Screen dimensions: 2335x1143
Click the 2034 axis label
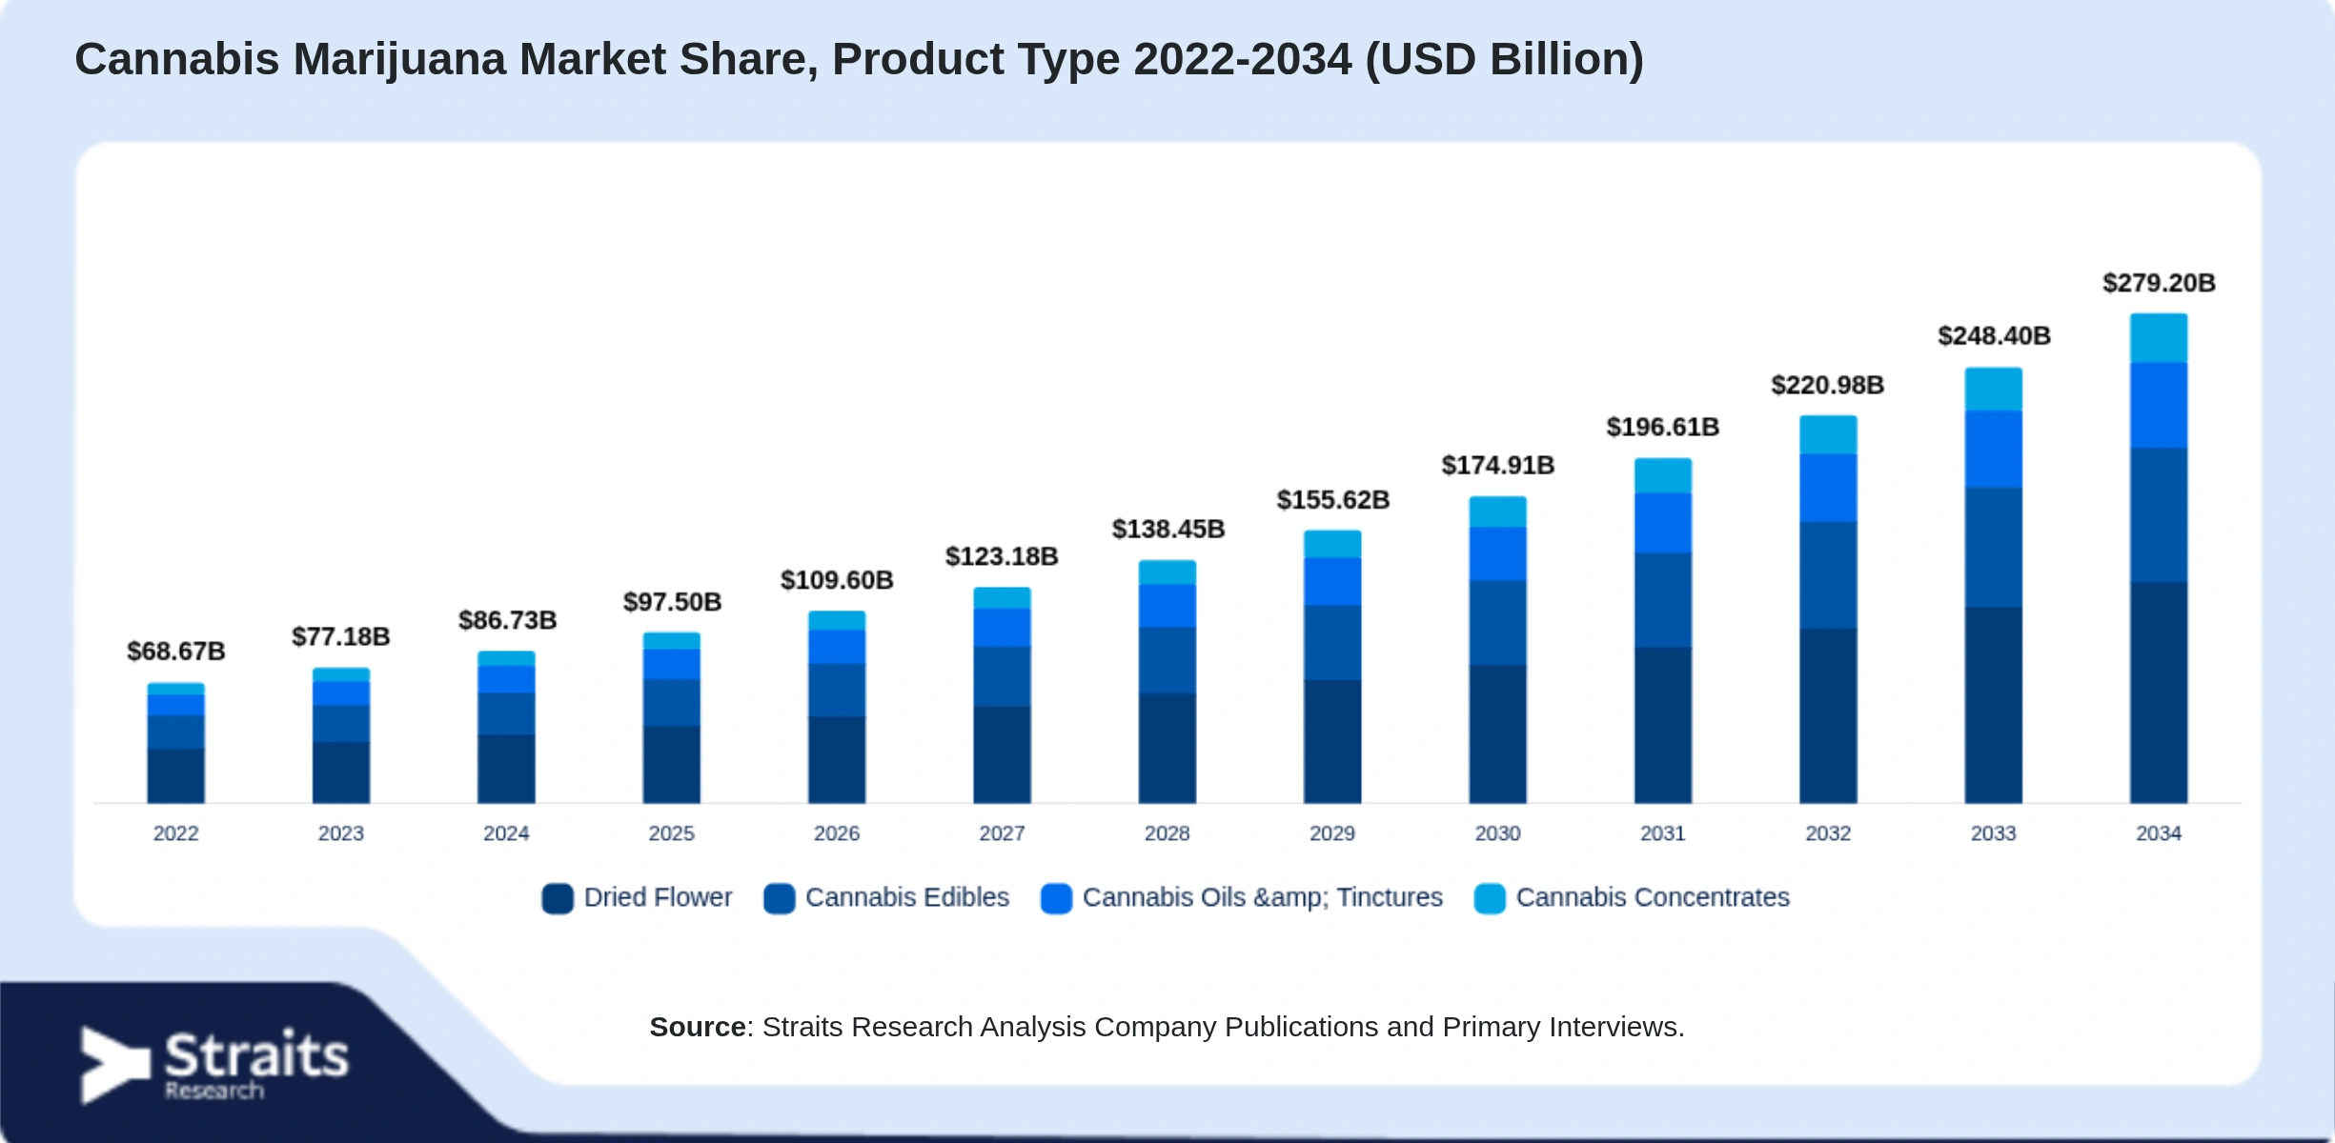click(2159, 833)
